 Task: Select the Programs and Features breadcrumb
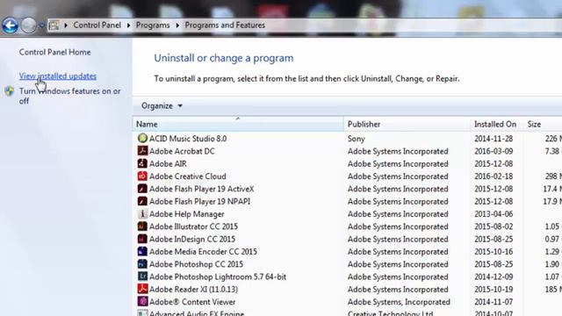click(225, 25)
